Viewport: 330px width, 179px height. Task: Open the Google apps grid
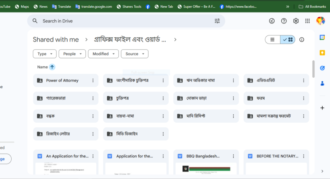tap(307, 21)
